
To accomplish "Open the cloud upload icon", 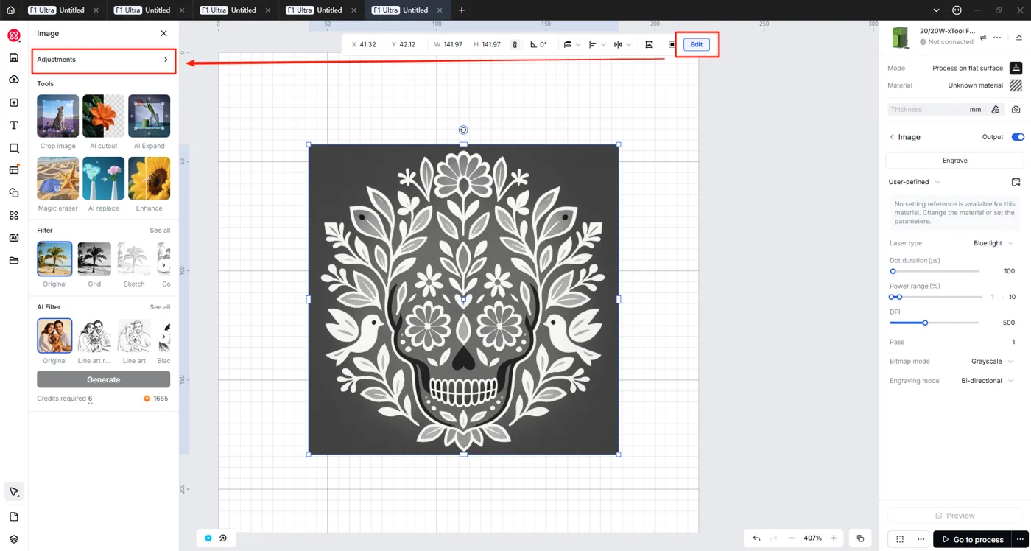I will [x=14, y=80].
